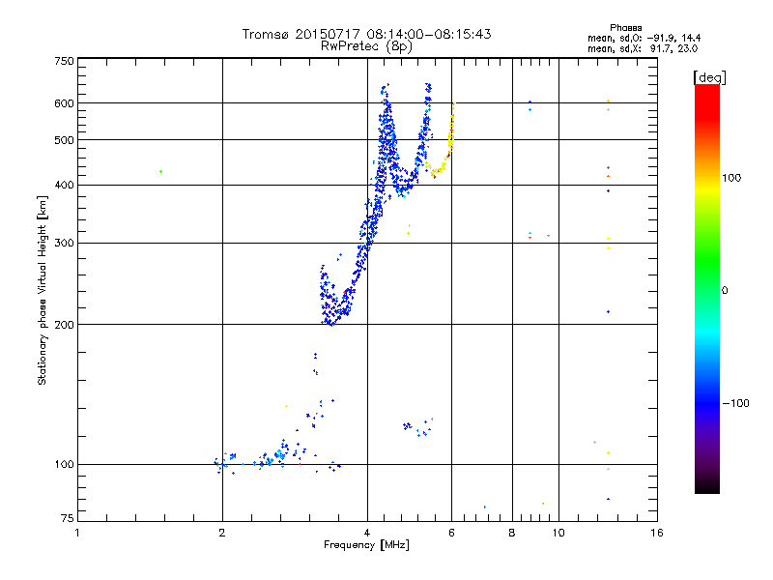The width and height of the screenshot is (773, 580).
Task: Click the color bar label '-100'
Action: tap(735, 403)
